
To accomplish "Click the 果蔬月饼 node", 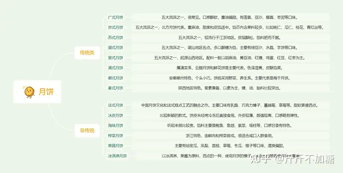I will (115, 146).
